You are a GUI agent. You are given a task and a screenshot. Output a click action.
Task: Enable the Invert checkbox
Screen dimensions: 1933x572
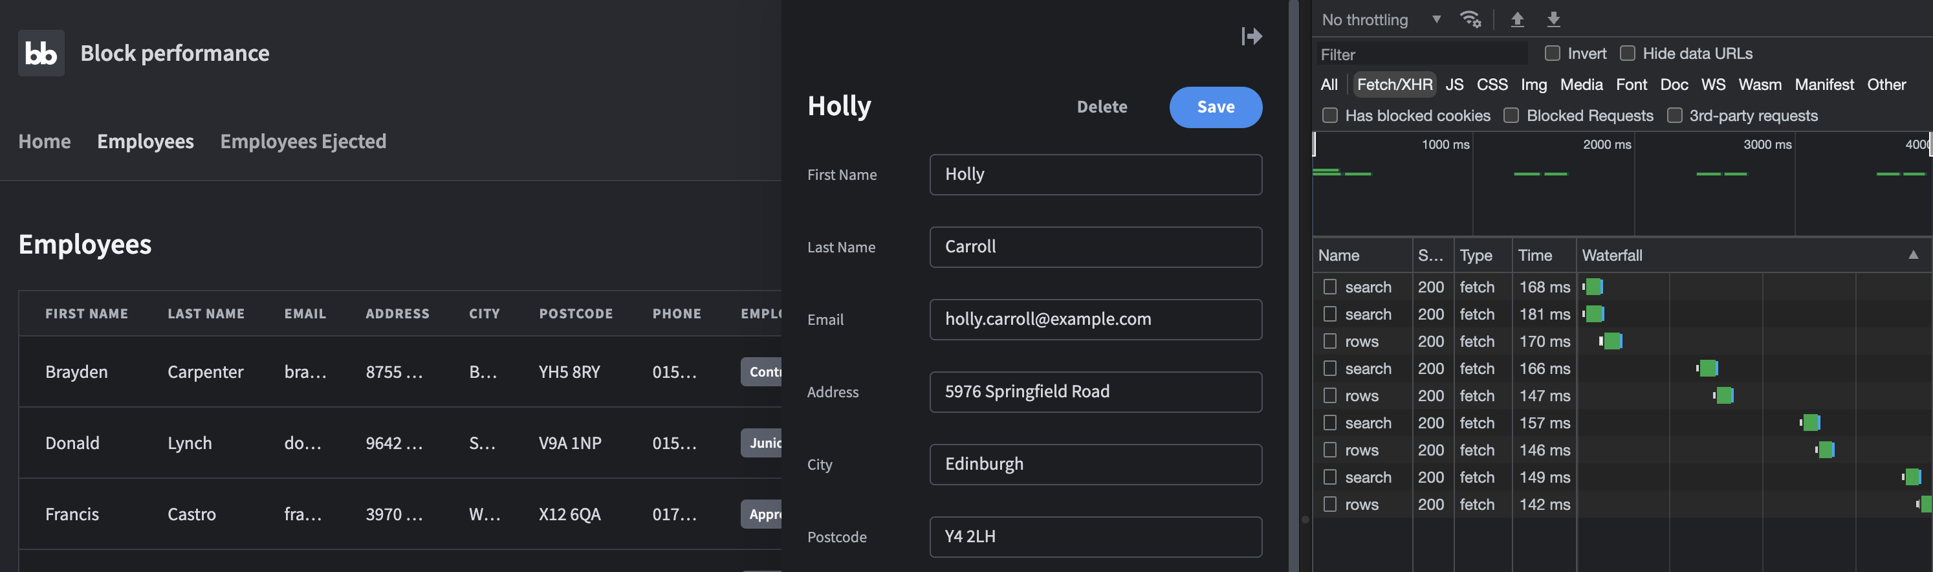[1552, 53]
